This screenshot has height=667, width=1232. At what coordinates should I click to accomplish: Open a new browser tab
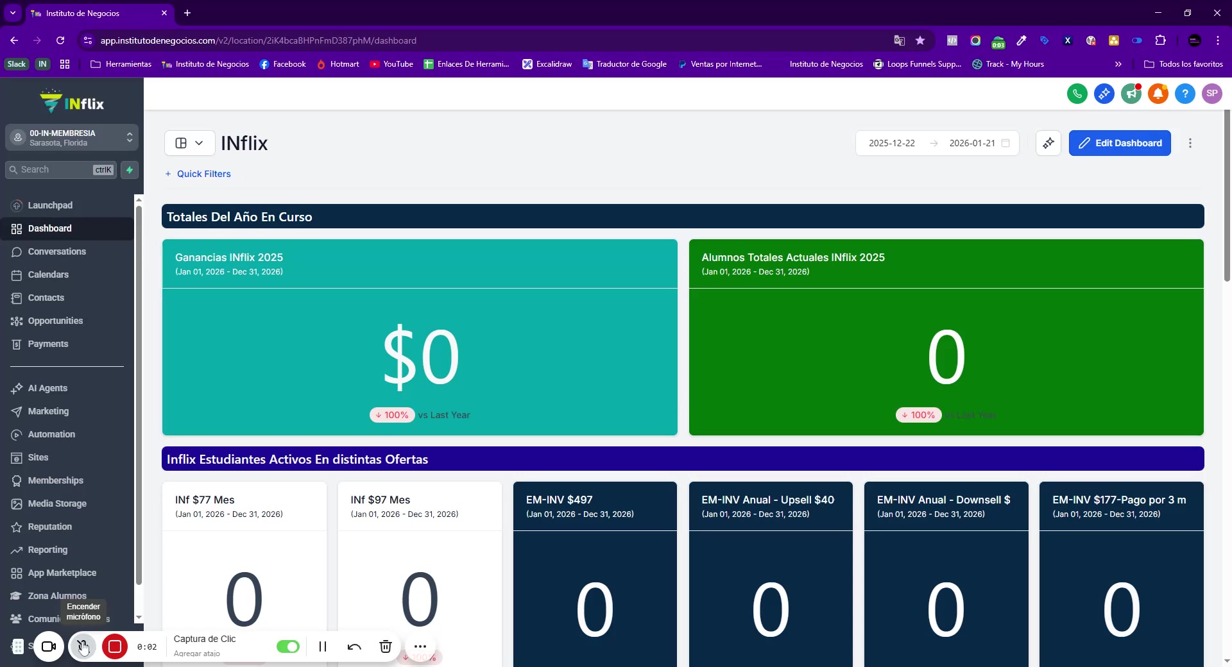(x=187, y=13)
